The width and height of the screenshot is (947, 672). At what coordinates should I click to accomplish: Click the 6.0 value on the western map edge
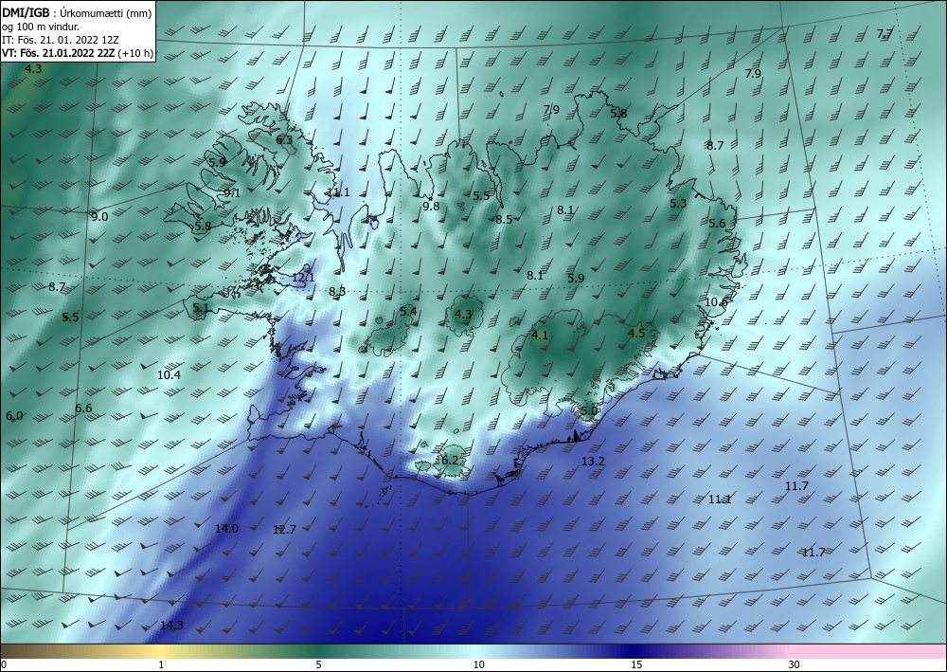(x=14, y=416)
